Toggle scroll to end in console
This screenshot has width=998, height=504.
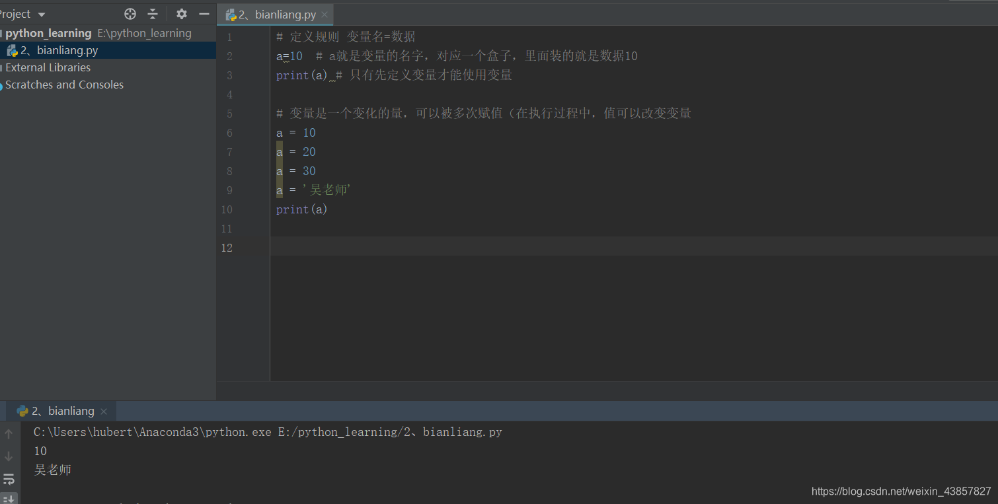click(9, 498)
